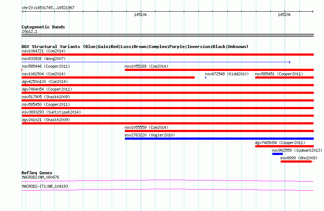Click the thin blue line of nsv833926
This screenshot has height=211, width=324.
click(156, 62)
